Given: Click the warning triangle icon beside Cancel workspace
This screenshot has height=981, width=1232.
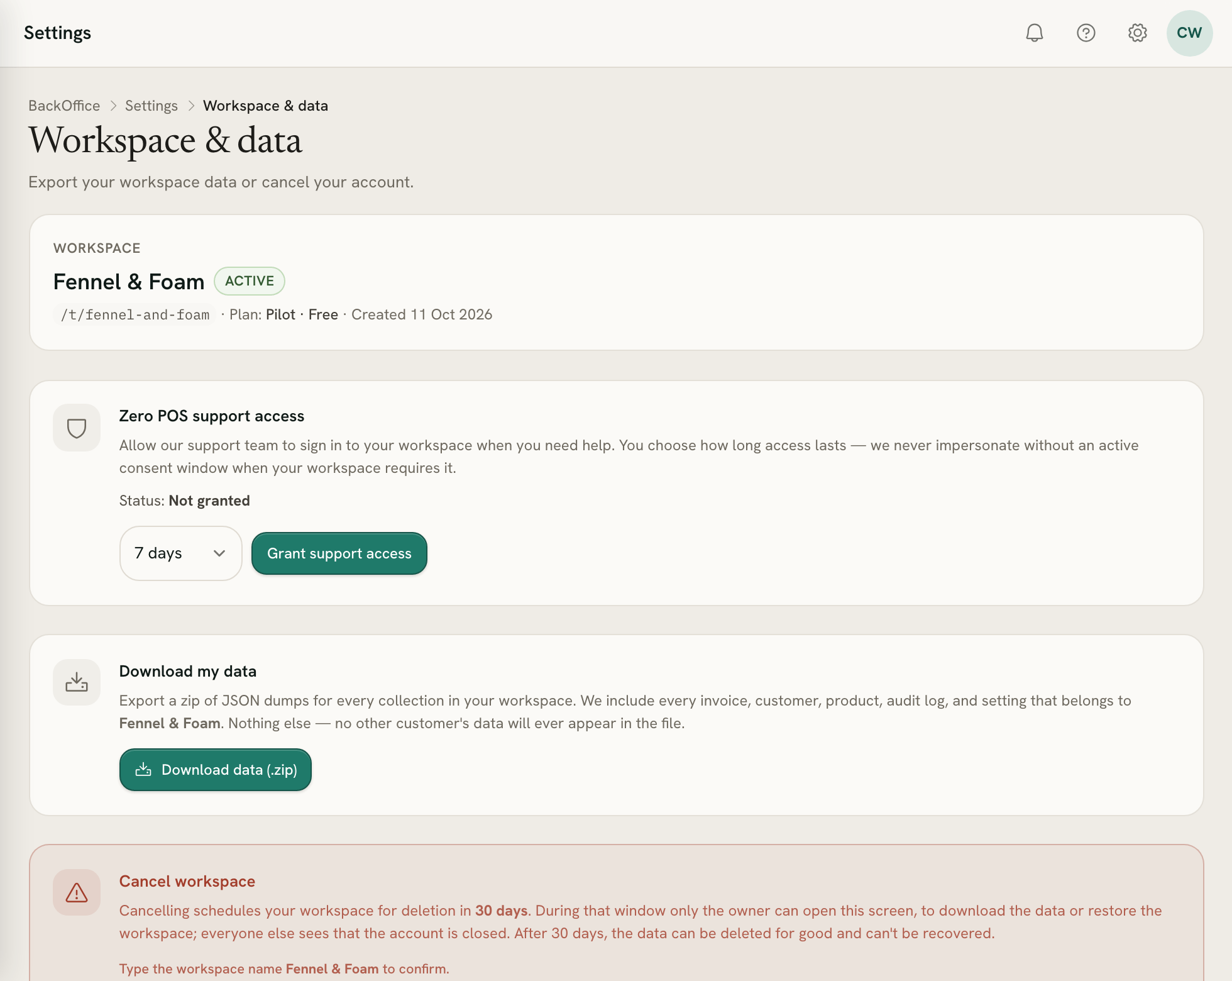Looking at the screenshot, I should click(77, 892).
